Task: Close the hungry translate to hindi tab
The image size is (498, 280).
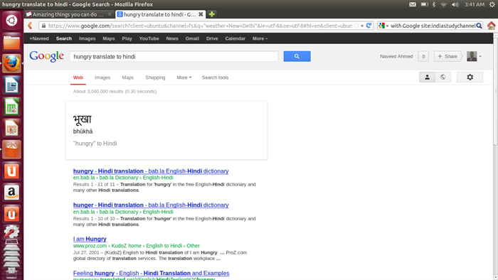Action: [x=201, y=14]
